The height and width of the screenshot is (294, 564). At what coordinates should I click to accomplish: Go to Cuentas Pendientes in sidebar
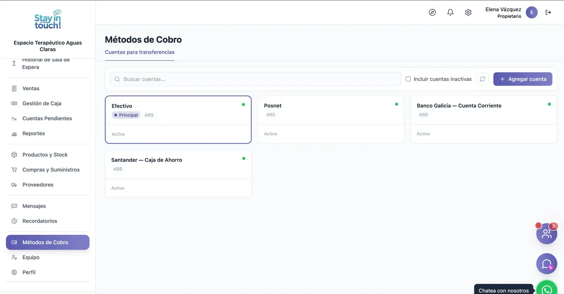click(x=48, y=118)
